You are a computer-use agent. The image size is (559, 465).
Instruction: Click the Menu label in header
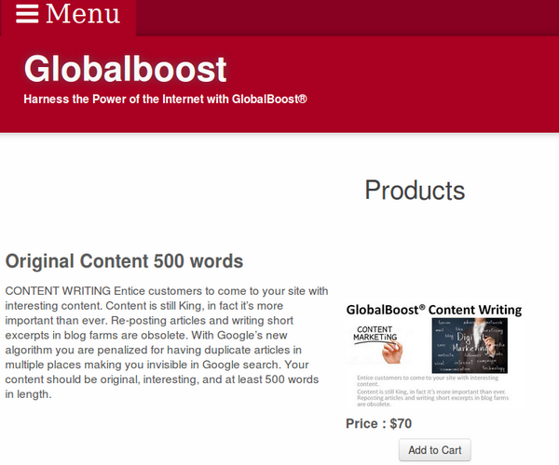coord(83,14)
